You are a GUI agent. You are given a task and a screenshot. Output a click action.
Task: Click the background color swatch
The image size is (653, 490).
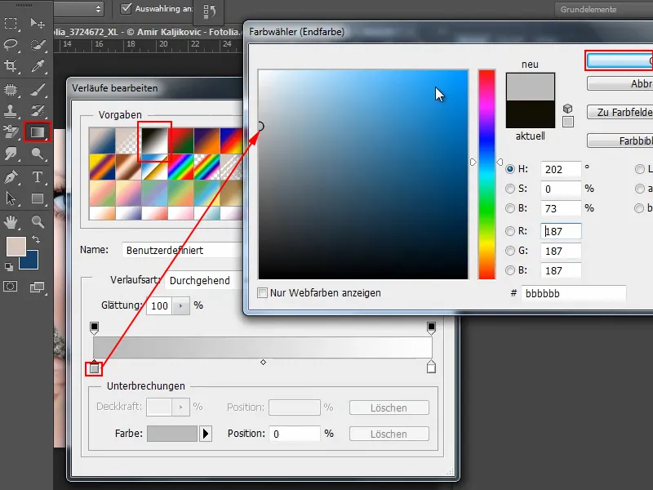(32, 262)
